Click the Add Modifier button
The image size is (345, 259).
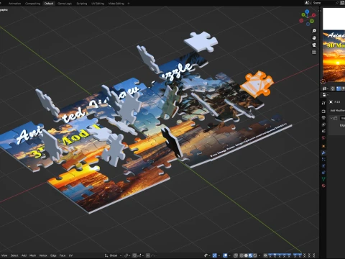coord(337,110)
